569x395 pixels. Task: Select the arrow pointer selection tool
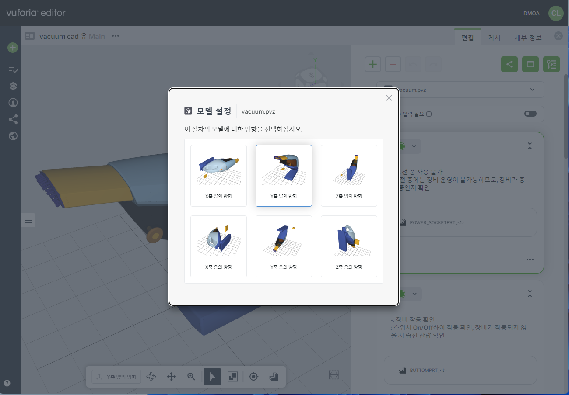(212, 377)
